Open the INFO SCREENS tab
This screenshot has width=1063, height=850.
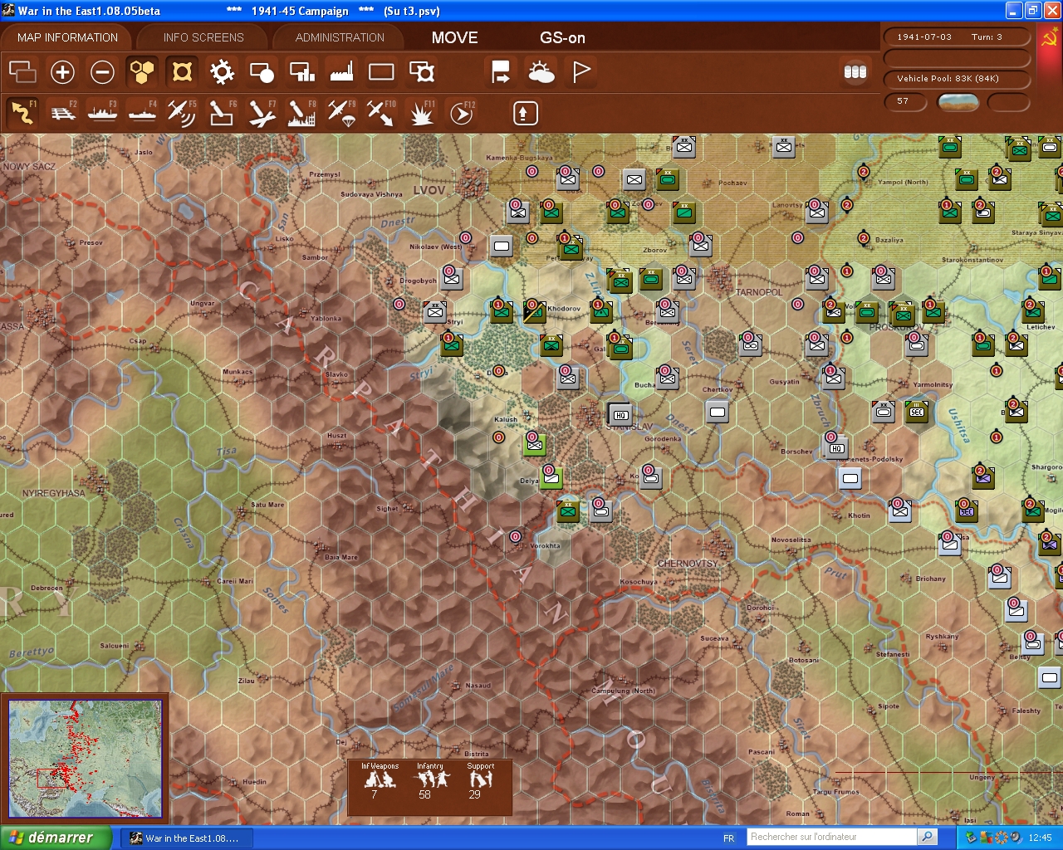click(x=203, y=37)
